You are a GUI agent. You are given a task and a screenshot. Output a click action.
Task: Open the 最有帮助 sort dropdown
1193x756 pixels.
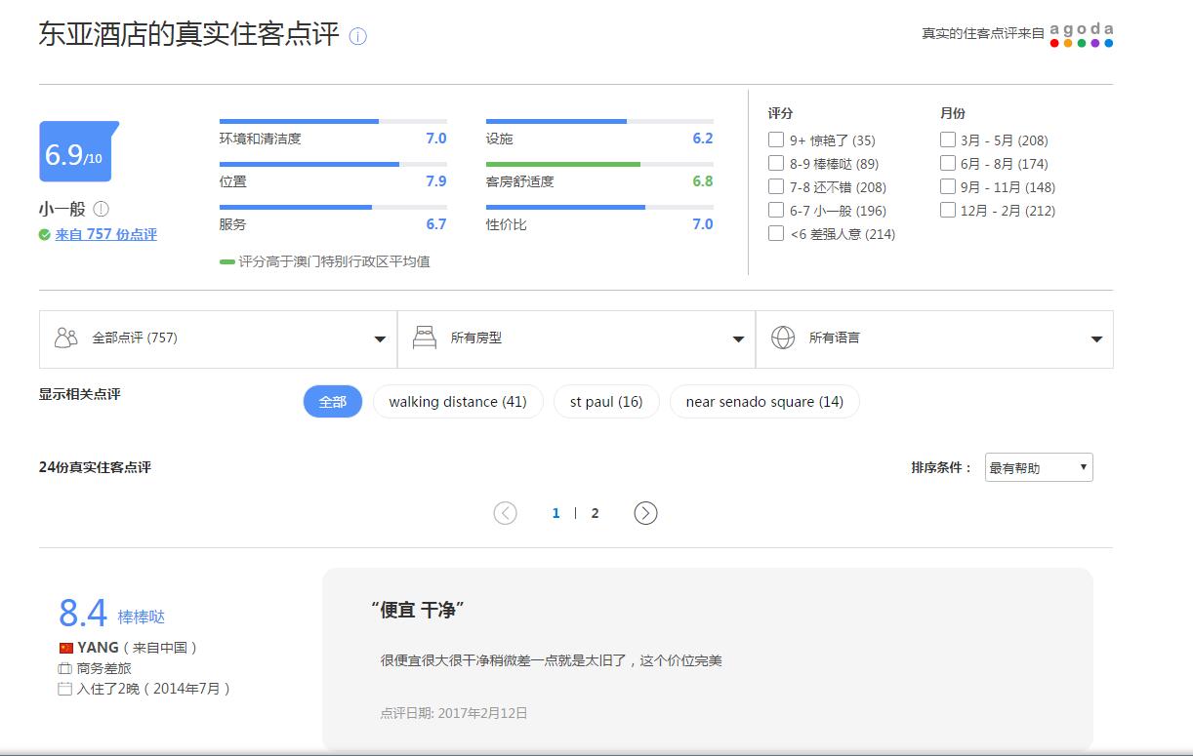1039,468
